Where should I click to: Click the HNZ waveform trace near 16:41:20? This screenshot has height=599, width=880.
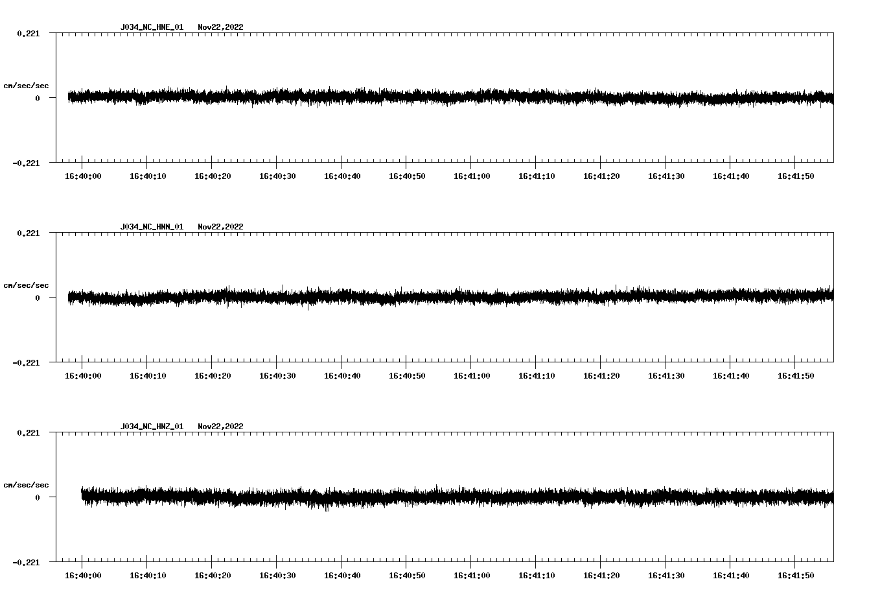coord(601,497)
